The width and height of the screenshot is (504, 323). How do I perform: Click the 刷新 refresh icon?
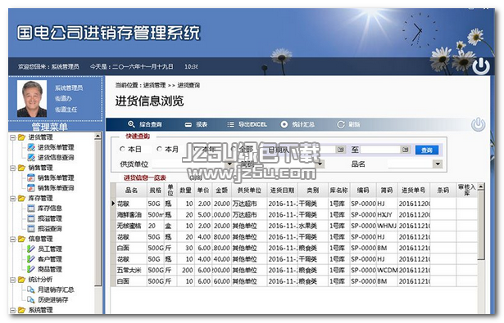(x=341, y=124)
